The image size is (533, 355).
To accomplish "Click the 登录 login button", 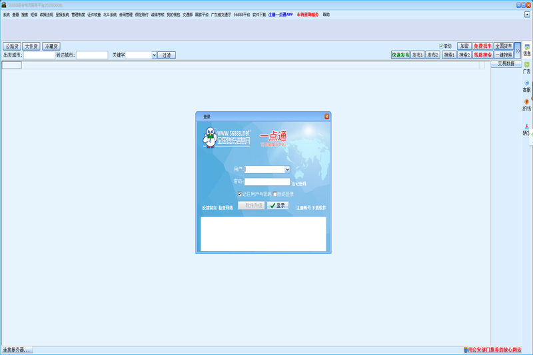I will tap(278, 206).
